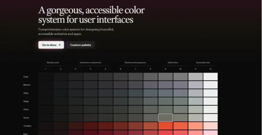Click the Backgrounds column group heading
The image size is (262, 135).
[53, 63]
